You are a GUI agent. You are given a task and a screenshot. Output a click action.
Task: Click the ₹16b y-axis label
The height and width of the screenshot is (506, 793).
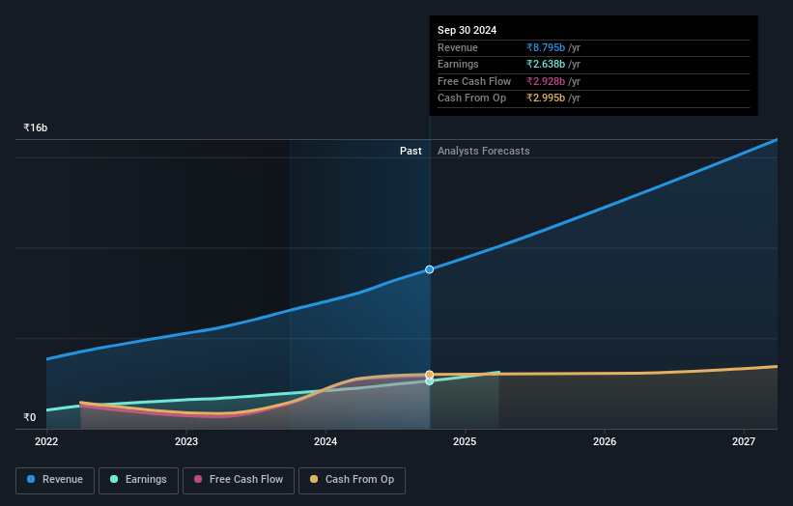[x=36, y=127]
